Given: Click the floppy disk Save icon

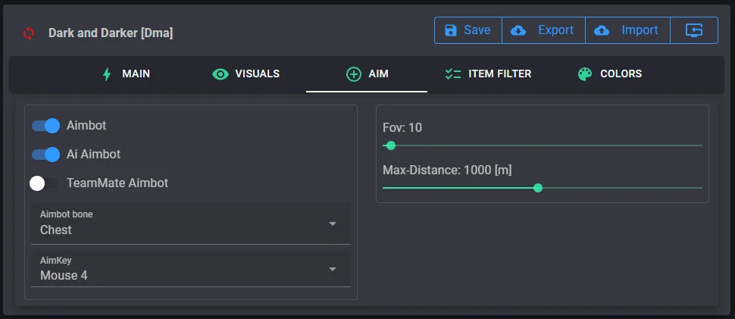Looking at the screenshot, I should click(x=451, y=30).
